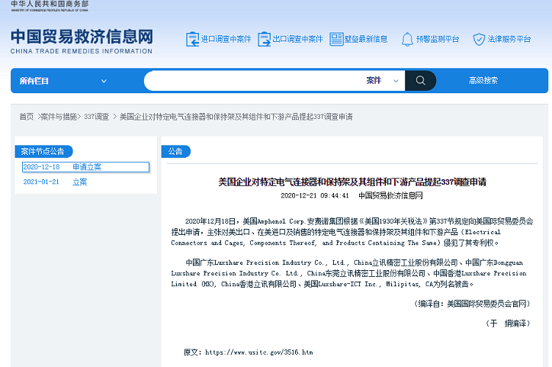The width and height of the screenshot is (552, 367).
Task: Open 法律服务平台 link
Action: (x=509, y=39)
